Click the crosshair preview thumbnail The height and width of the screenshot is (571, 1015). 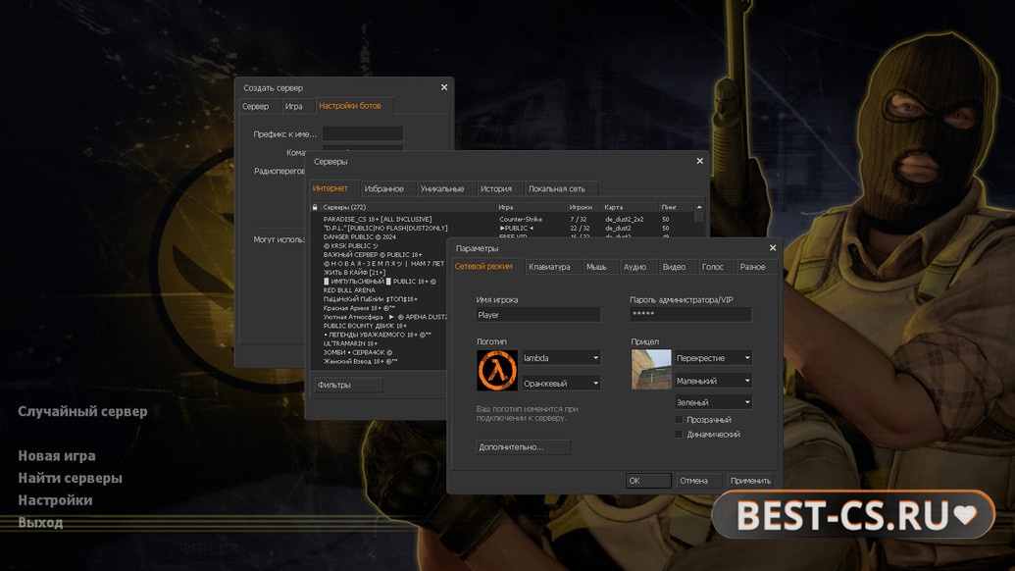[651, 369]
